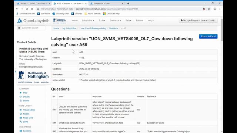This screenshot has width=237, height=133.
Task: Click the 'very severe, short duration, fatal' response
Action: pyautogui.click(x=108, y=123)
